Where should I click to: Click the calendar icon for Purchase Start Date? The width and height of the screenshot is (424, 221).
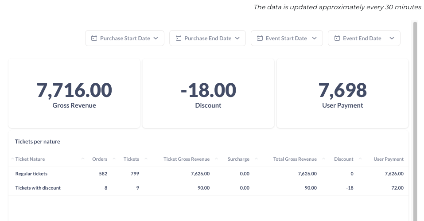[94, 38]
